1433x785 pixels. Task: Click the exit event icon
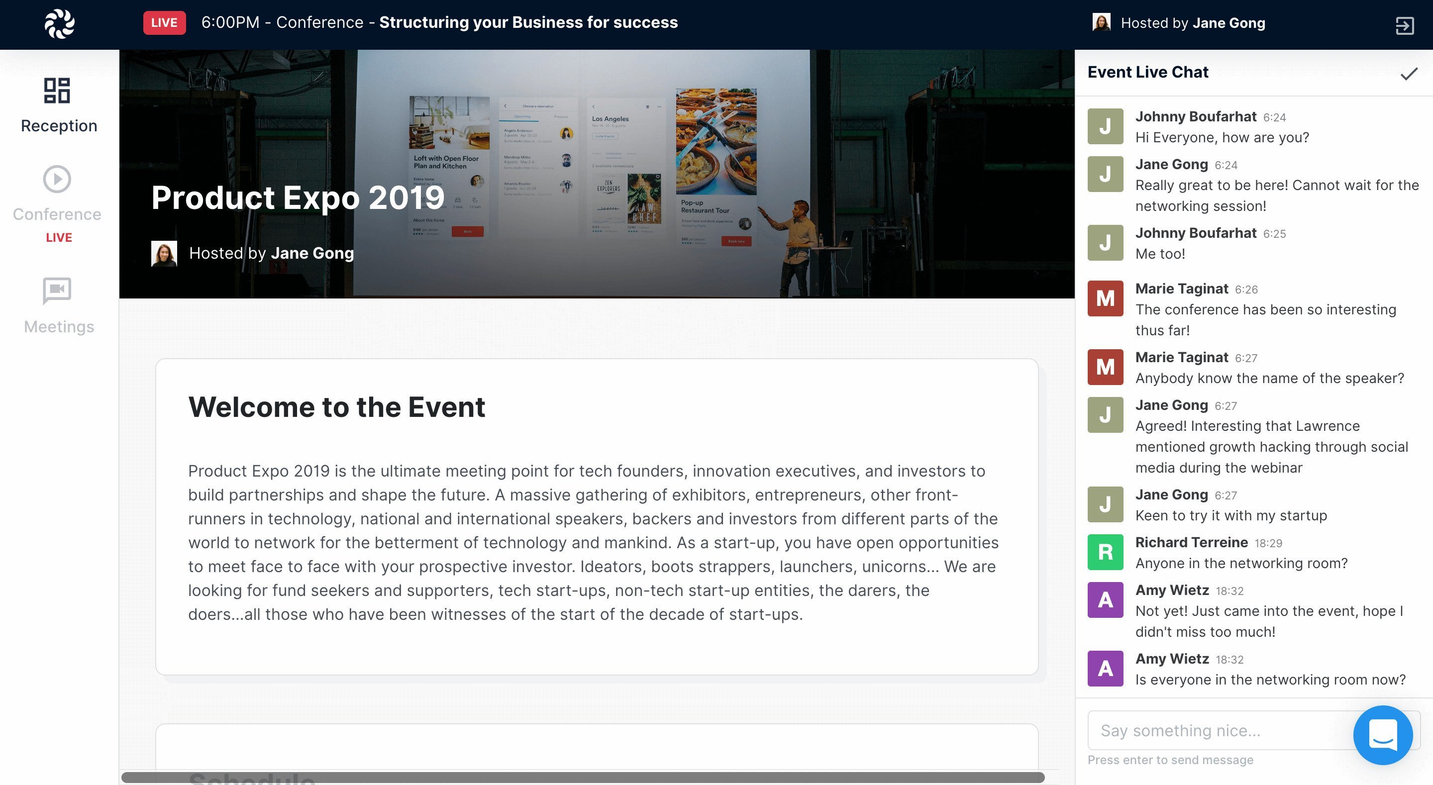pyautogui.click(x=1404, y=25)
